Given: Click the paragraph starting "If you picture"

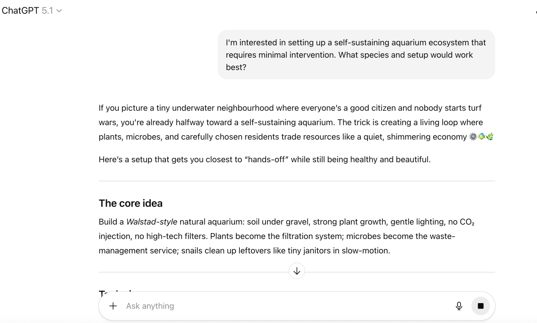Looking at the screenshot, I should tap(290, 122).
